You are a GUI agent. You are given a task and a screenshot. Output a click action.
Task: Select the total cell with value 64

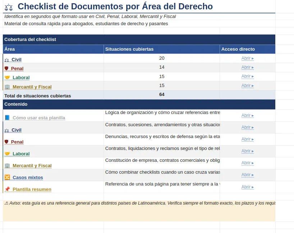(x=162, y=95)
